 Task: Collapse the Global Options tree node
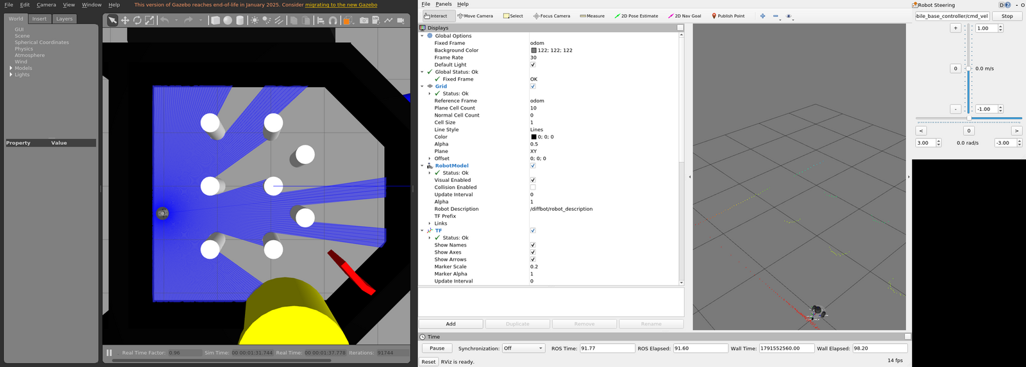coord(422,36)
